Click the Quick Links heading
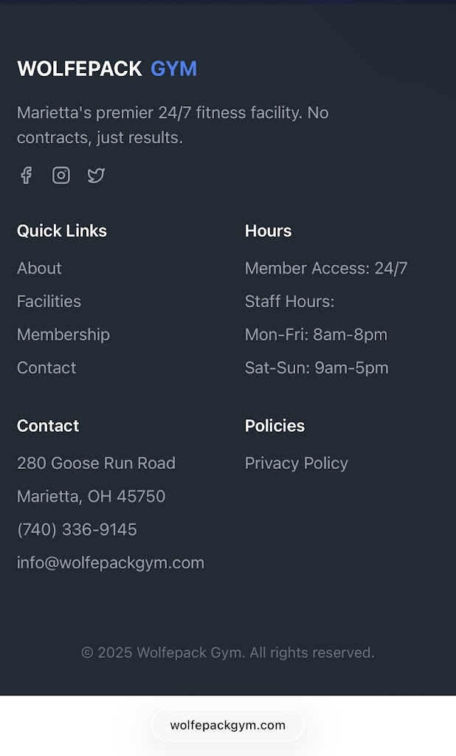456x756 pixels. [62, 230]
